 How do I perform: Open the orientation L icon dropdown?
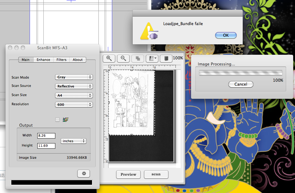152,58
